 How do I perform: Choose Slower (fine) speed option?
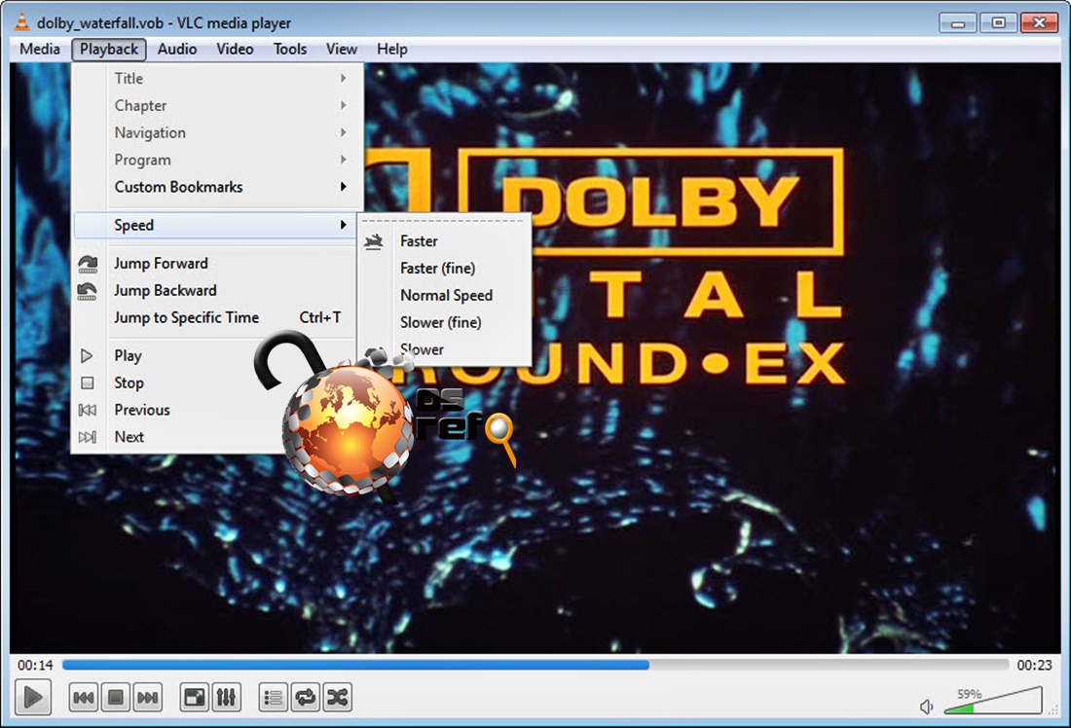[445, 322]
